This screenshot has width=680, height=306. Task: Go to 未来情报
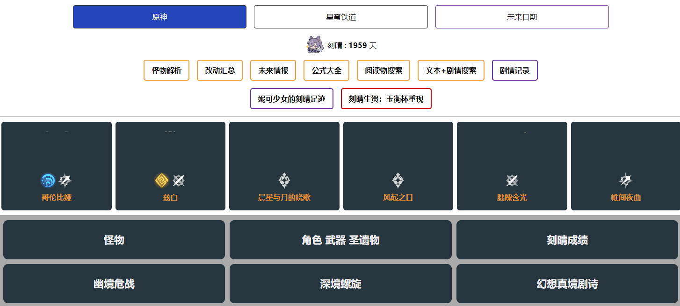pyautogui.click(x=273, y=70)
